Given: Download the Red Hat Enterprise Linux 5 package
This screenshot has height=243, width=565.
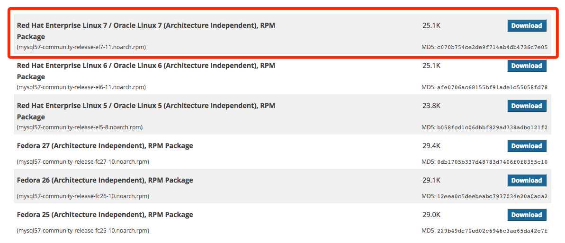Looking at the screenshot, I should click(x=527, y=106).
